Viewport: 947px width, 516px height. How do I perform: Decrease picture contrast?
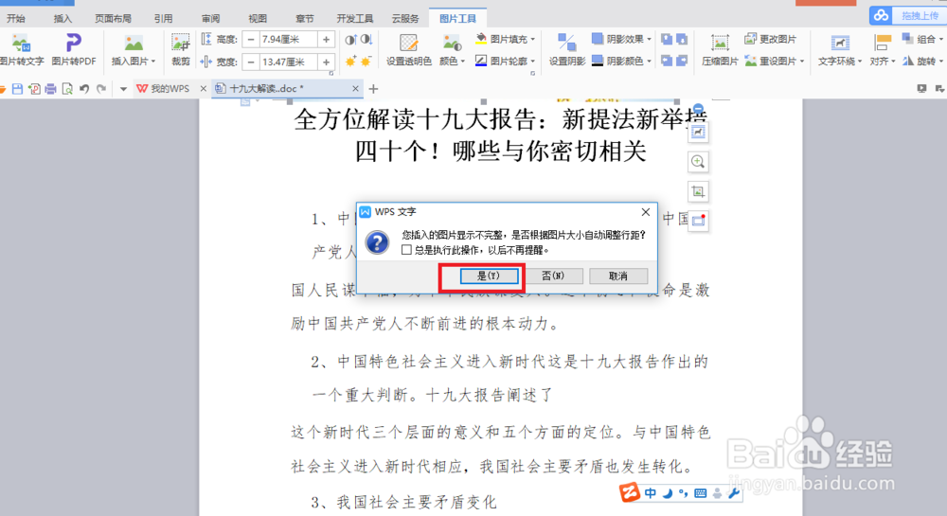pos(366,40)
